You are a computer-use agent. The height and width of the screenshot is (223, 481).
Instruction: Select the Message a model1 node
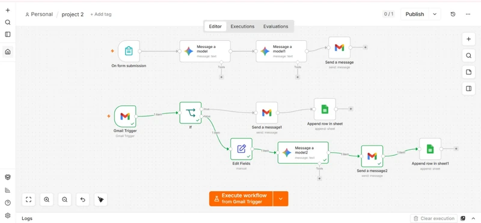pyautogui.click(x=281, y=51)
